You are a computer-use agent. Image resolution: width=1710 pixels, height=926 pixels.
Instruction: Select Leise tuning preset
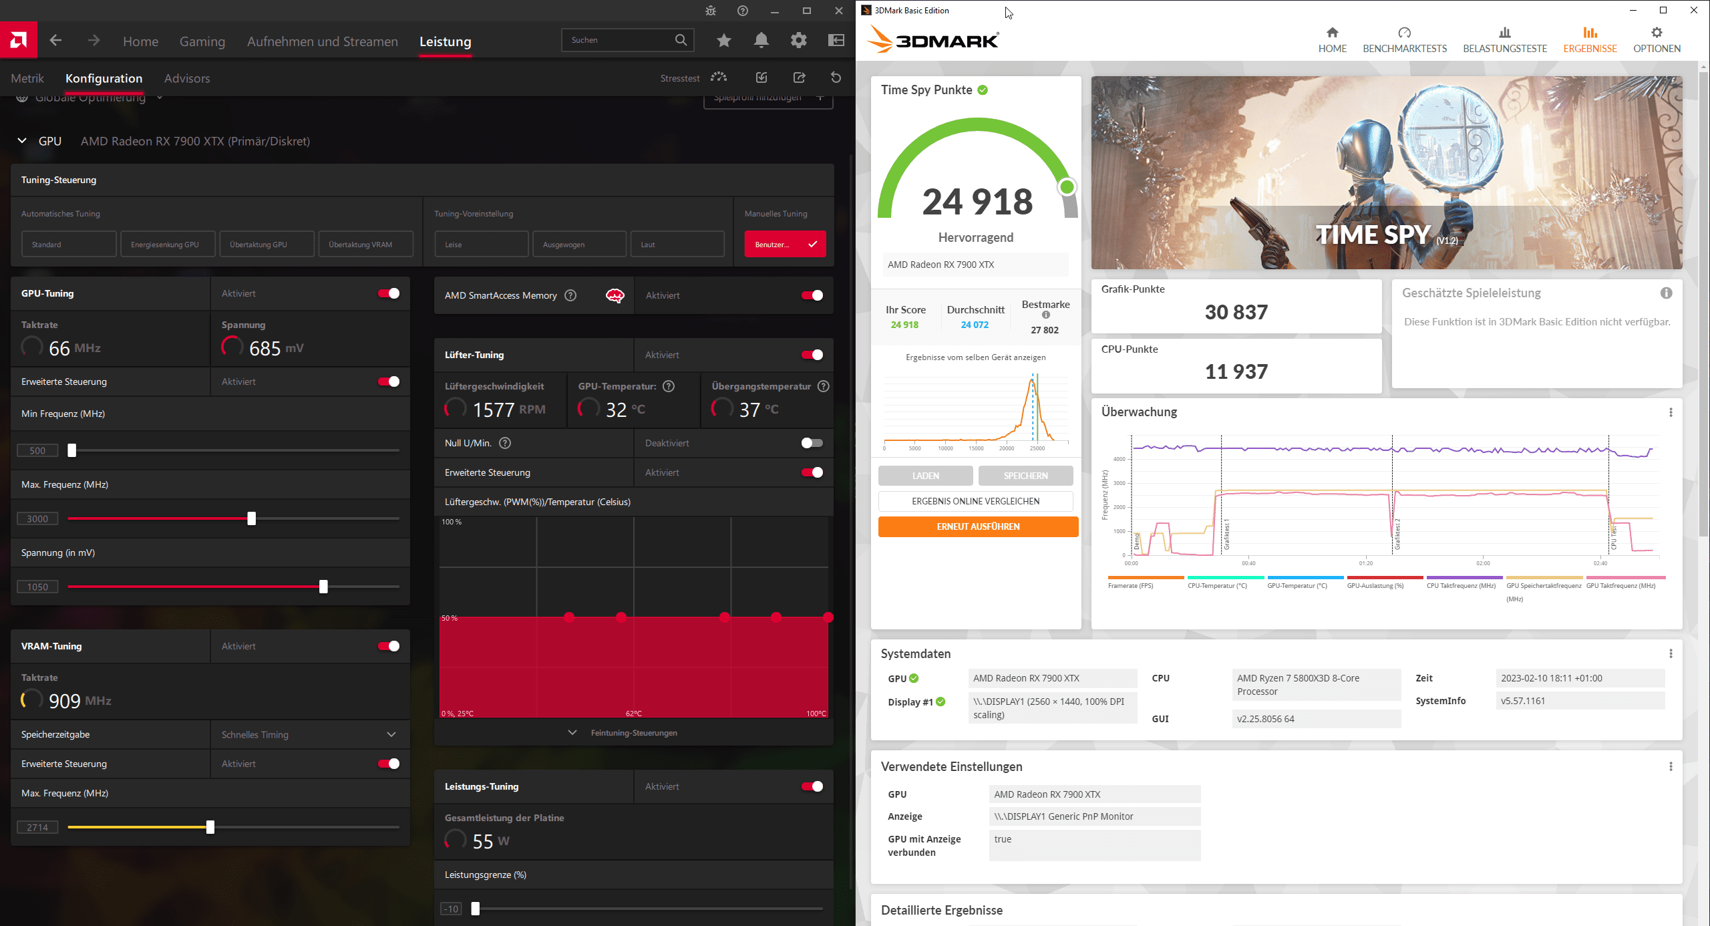[481, 244]
